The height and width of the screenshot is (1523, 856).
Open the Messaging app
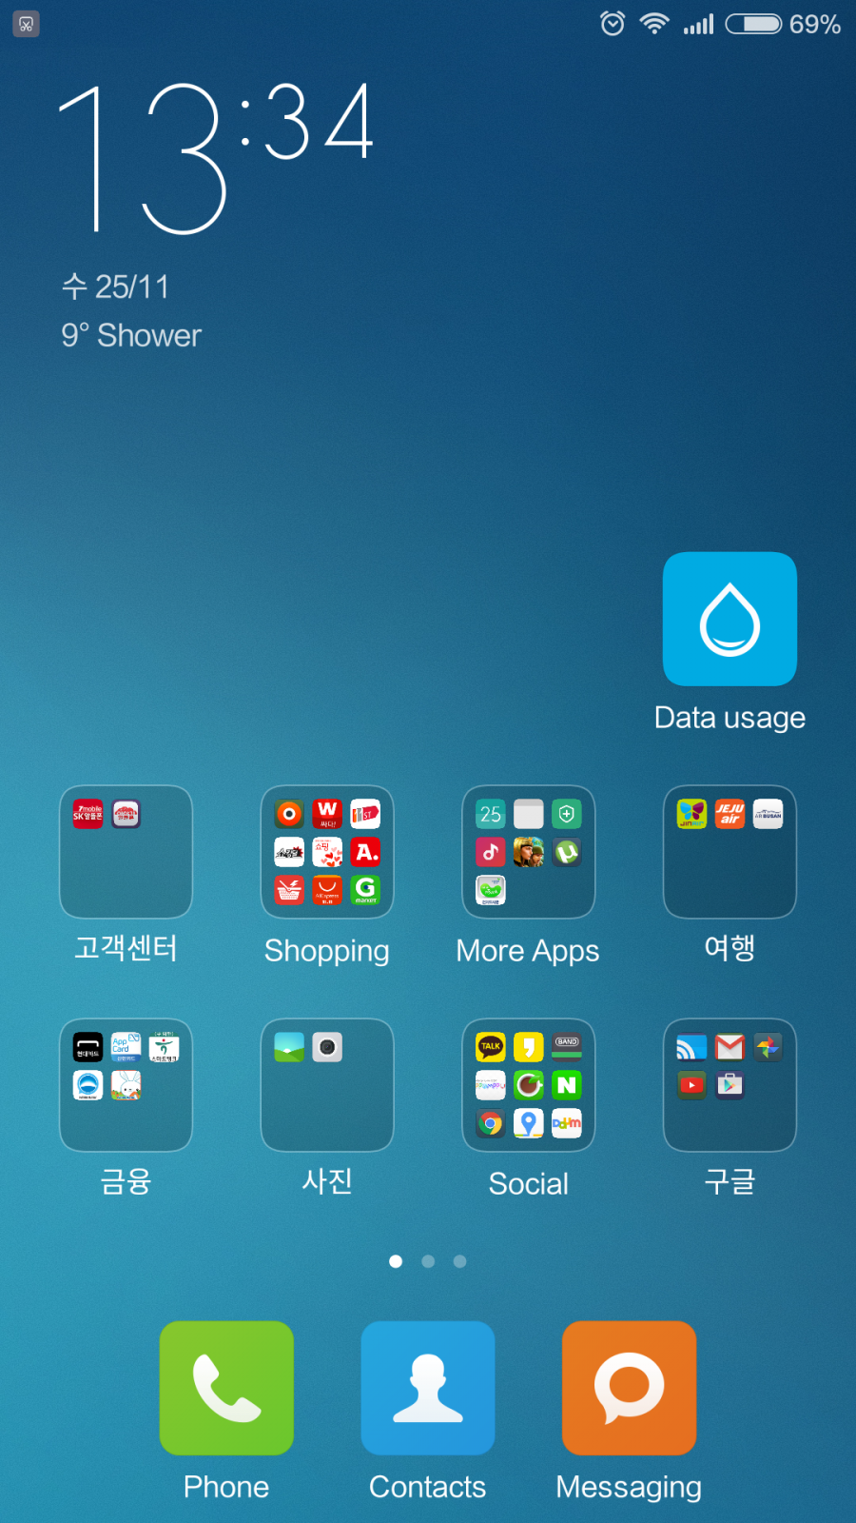point(629,1388)
